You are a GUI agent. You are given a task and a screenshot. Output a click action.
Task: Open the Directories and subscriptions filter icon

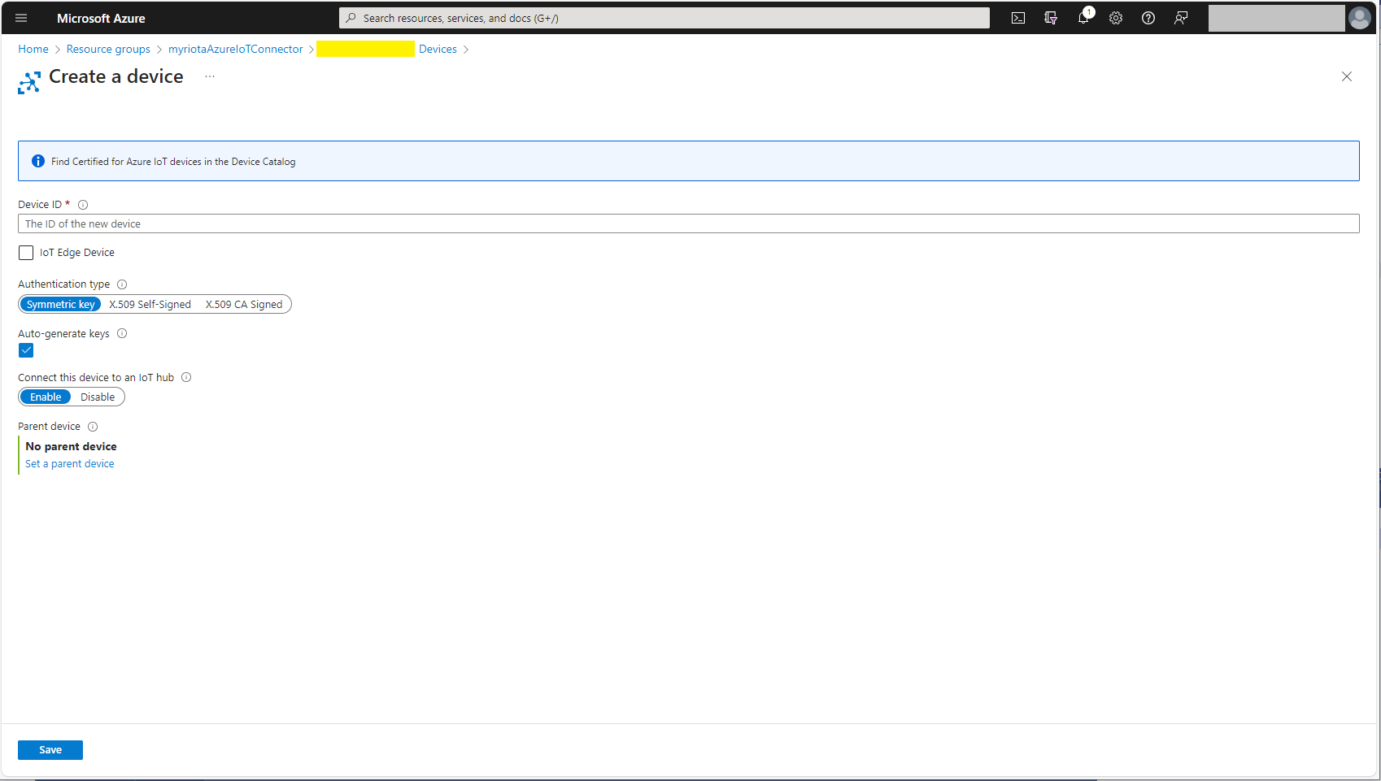(x=1051, y=18)
